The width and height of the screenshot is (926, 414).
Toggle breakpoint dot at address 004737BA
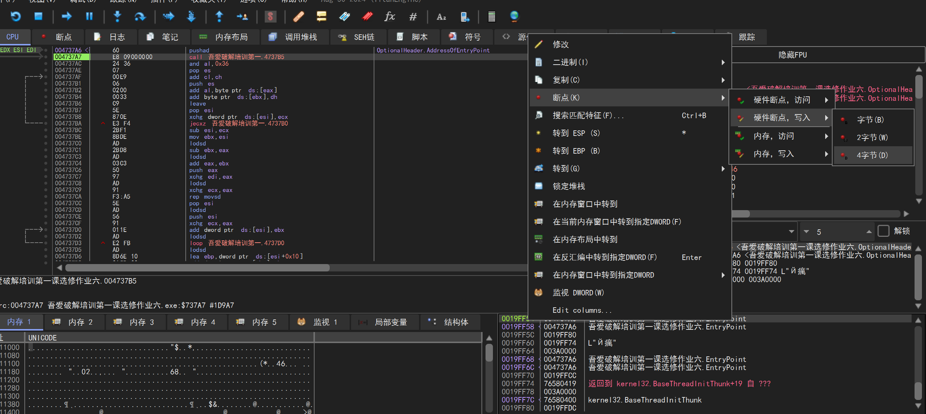46,123
